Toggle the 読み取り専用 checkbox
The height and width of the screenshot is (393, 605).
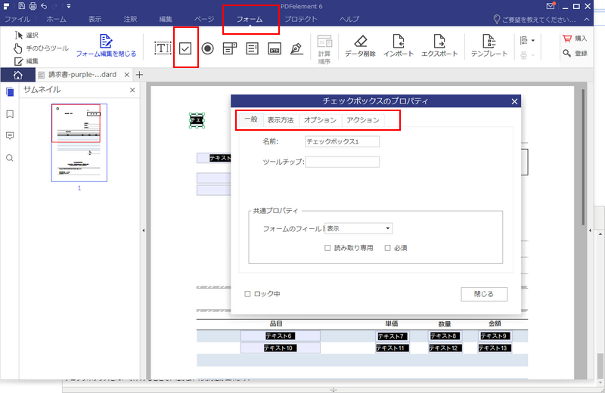pos(327,248)
